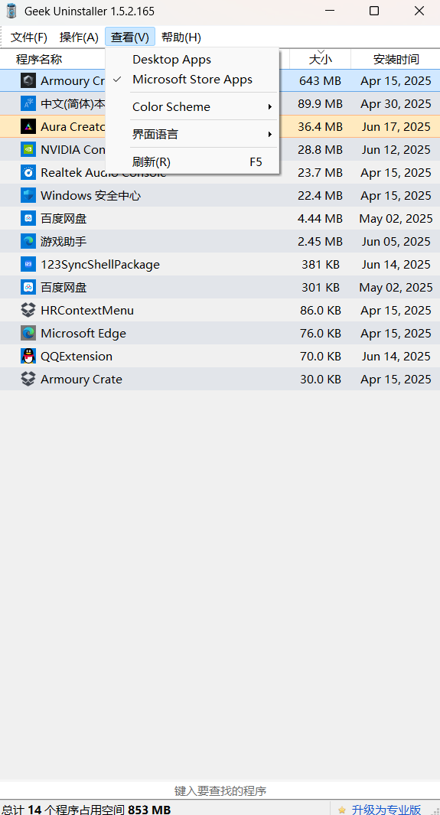Click the Jun 17, 2025 date cell
The image size is (440, 815).
[396, 126]
